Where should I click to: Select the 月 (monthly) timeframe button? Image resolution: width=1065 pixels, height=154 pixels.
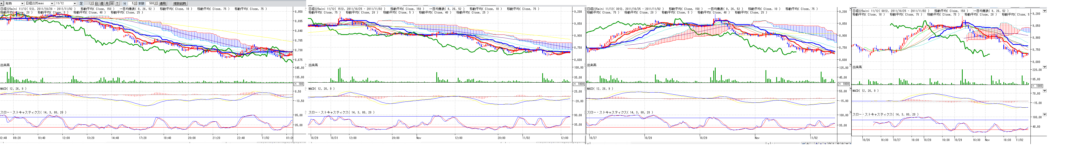(107, 3)
